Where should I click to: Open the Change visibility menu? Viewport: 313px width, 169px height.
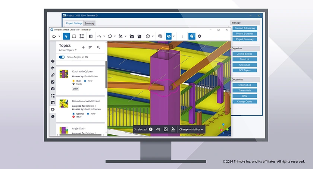pos(191,129)
